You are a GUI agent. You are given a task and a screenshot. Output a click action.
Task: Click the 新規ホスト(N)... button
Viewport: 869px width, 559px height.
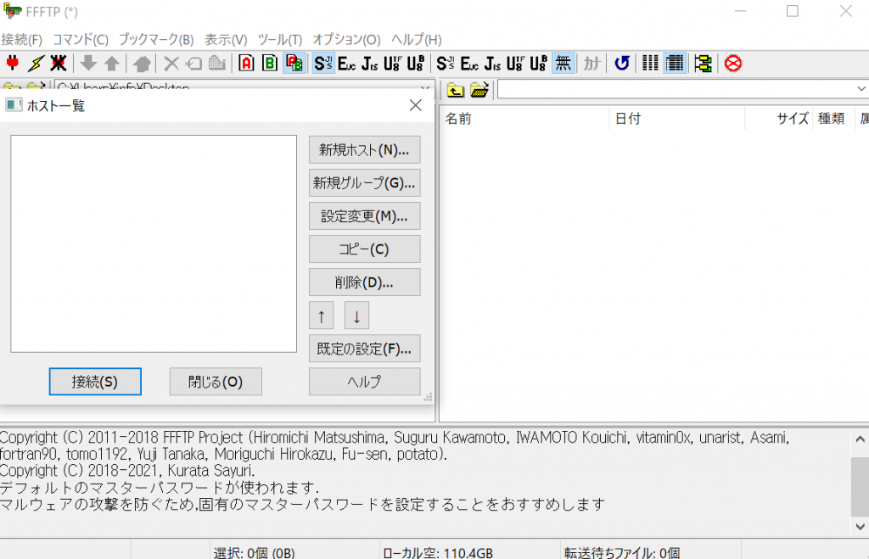[365, 149]
